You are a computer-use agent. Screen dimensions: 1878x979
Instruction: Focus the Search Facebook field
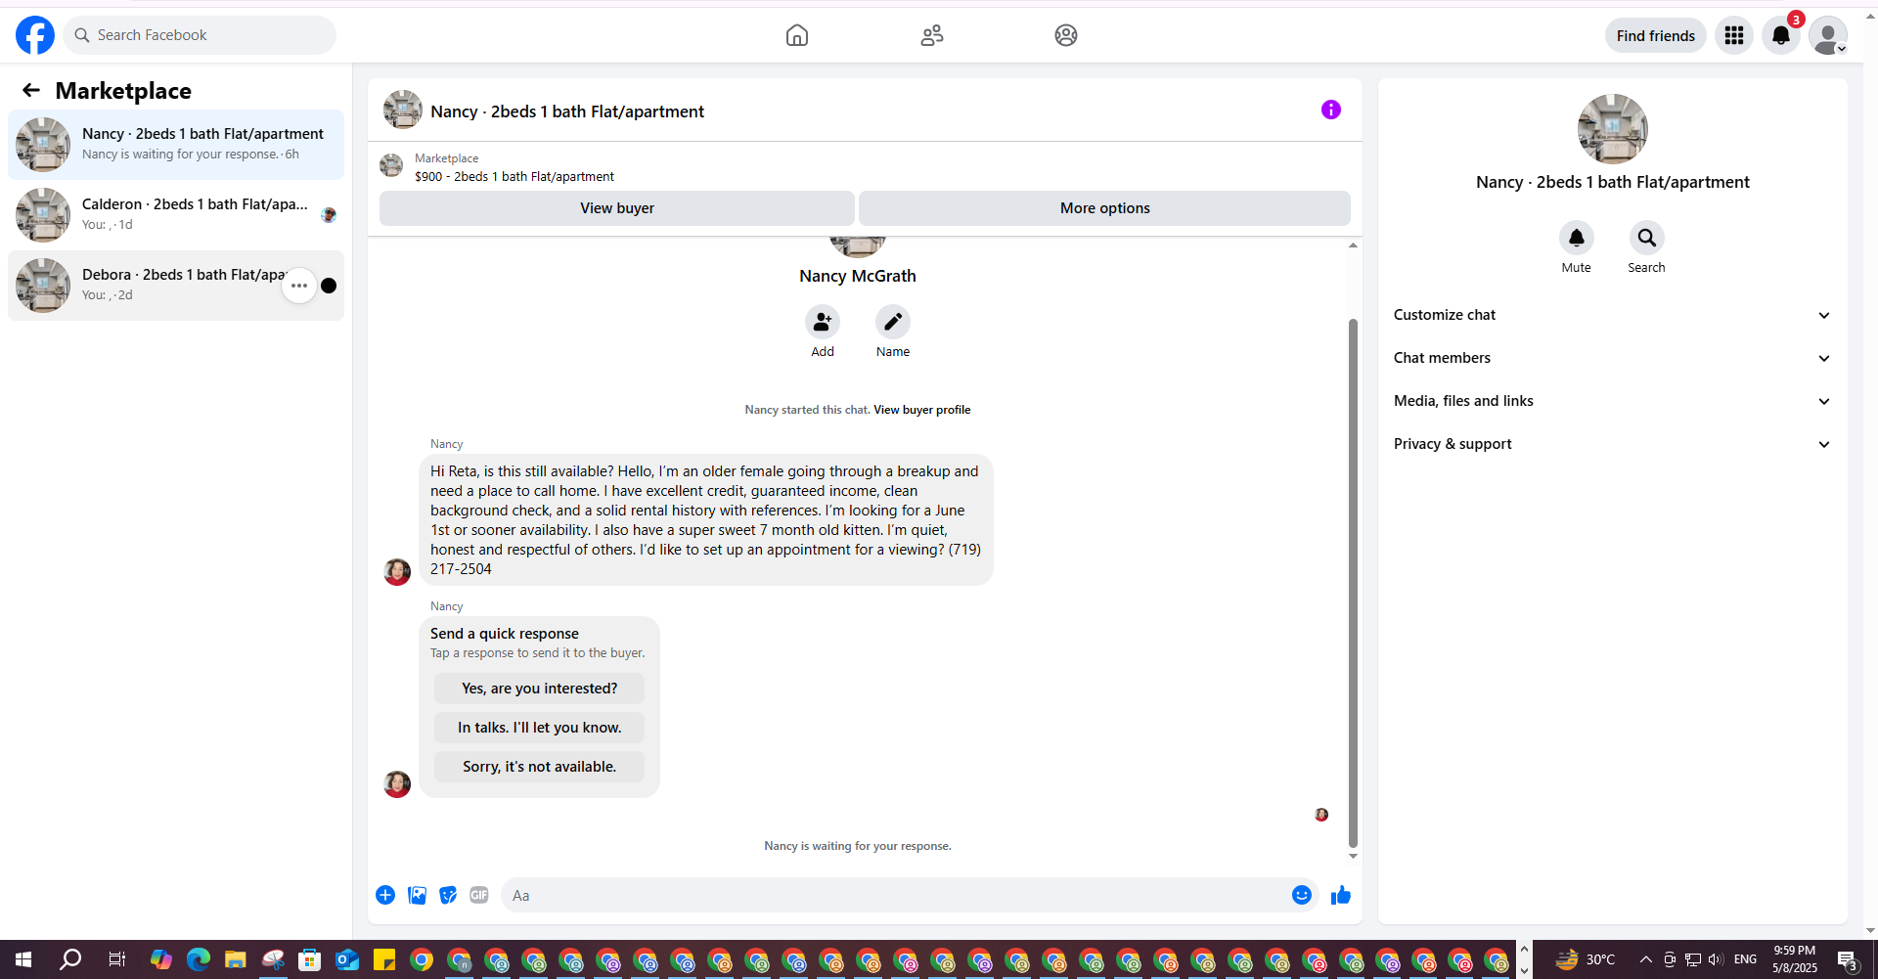pos(200,35)
